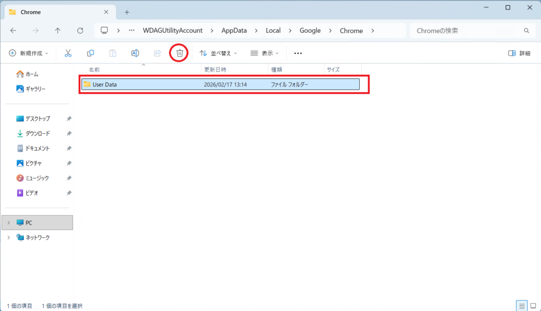Open the 新規作成 dropdown

pyautogui.click(x=29, y=53)
